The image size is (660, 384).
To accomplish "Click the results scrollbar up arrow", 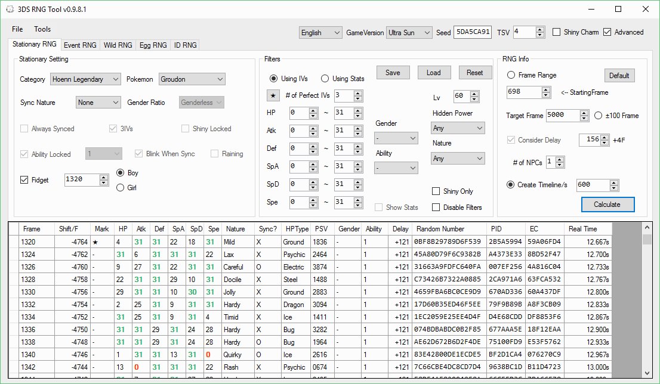I will [647, 228].
